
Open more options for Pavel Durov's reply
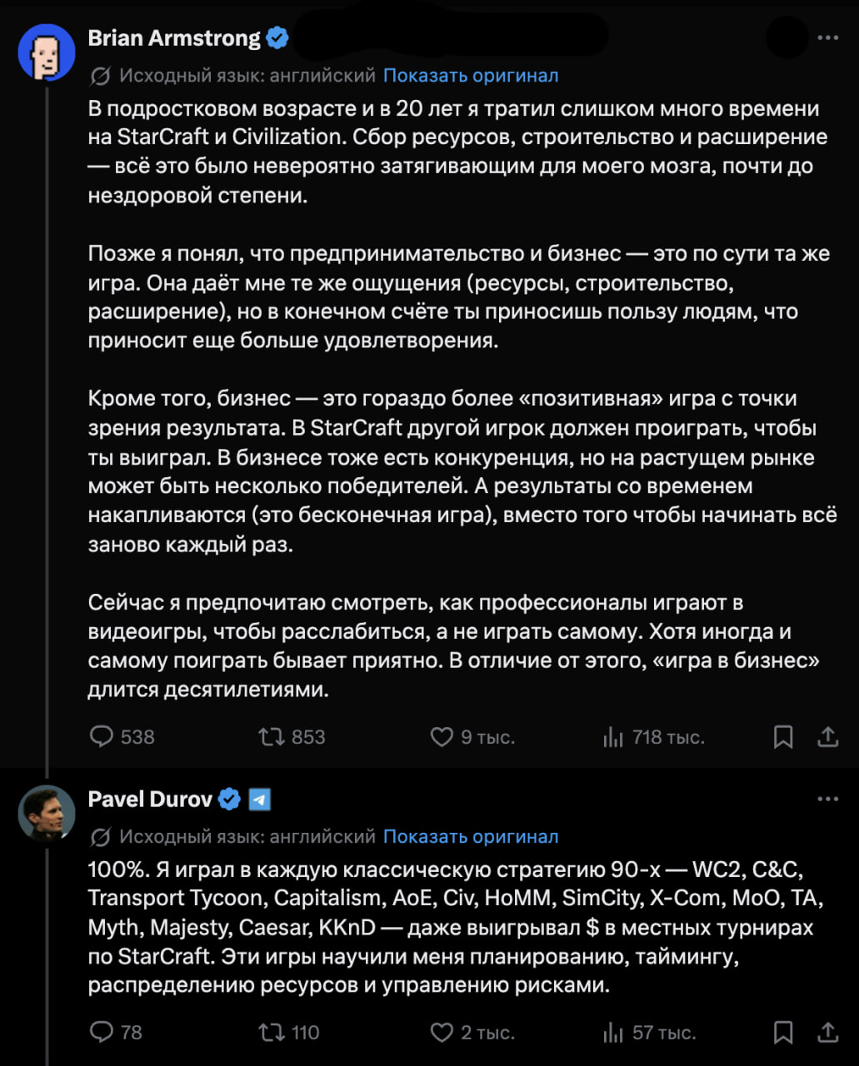tap(827, 799)
